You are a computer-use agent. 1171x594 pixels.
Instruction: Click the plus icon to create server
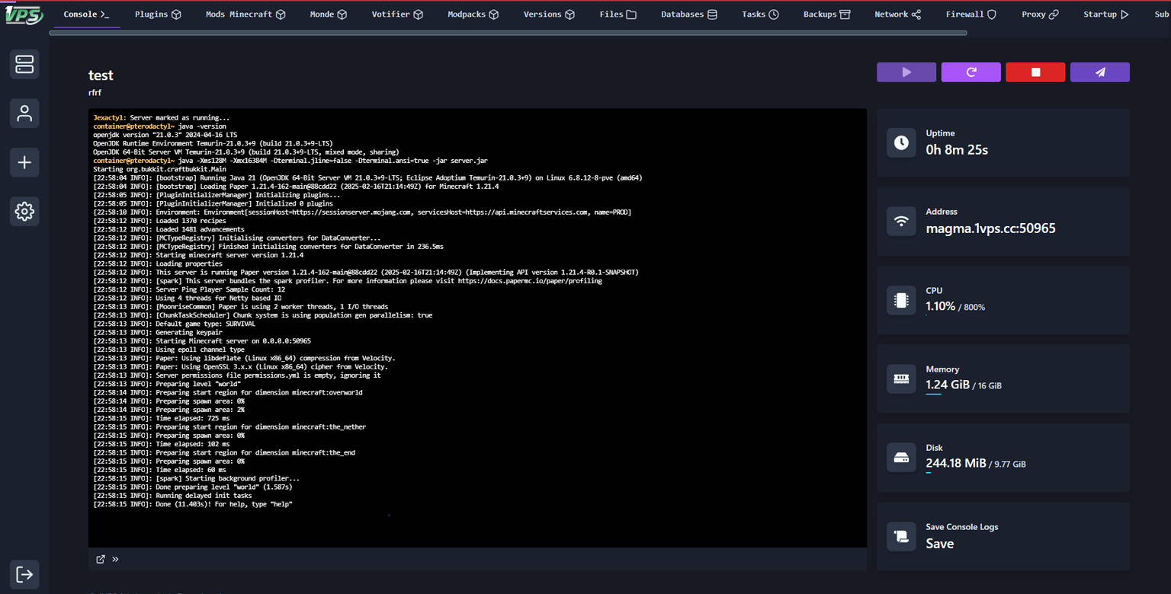point(24,162)
